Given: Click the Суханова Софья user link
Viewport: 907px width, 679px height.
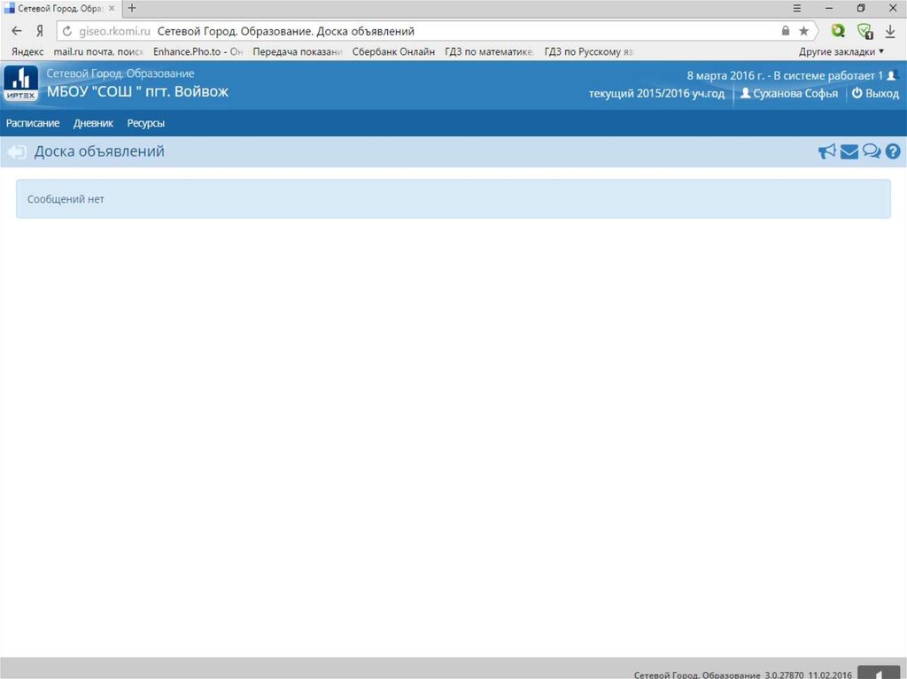Looking at the screenshot, I should pyautogui.click(x=789, y=93).
